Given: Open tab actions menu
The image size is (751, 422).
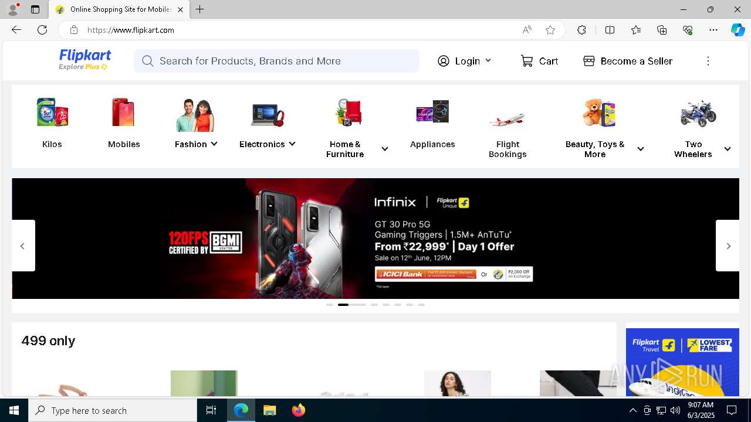Looking at the screenshot, I should (35, 9).
